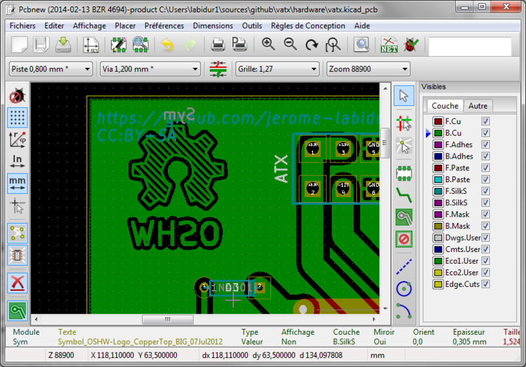Switch units to millimeters
Image resolution: width=526 pixels, height=367 pixels.
point(18,183)
